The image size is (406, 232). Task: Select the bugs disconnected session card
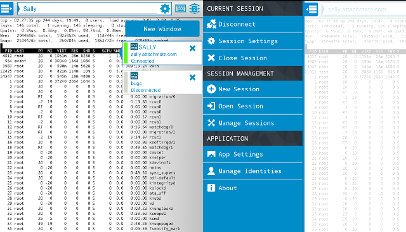click(x=162, y=82)
